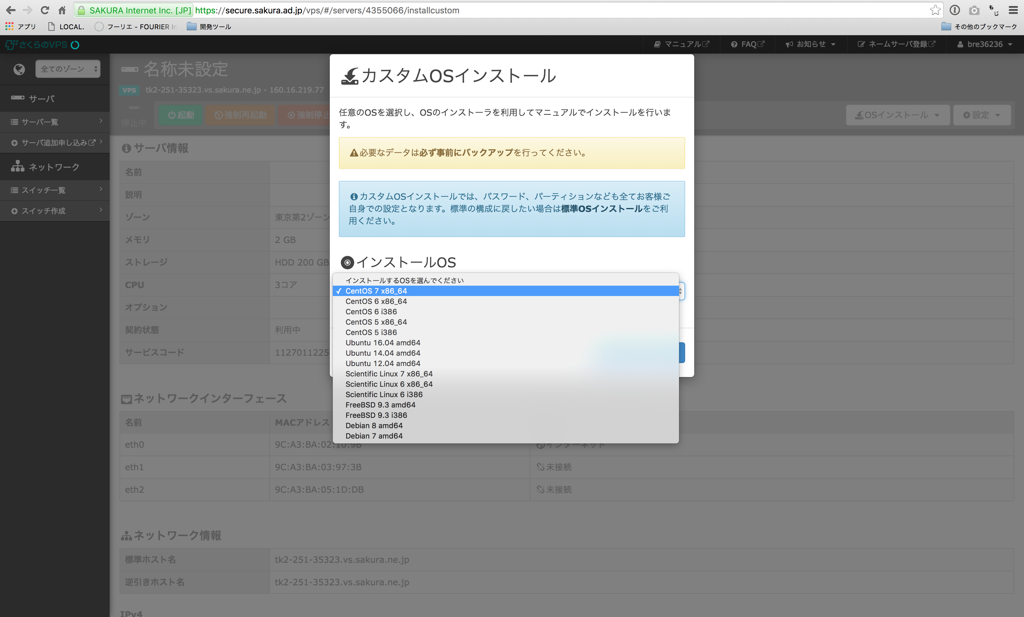Click the VPS badge beside hostname
The image size is (1024, 617).
coord(129,90)
